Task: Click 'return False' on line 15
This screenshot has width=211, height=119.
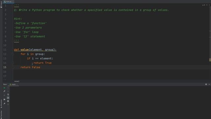Action: [x=30, y=67]
